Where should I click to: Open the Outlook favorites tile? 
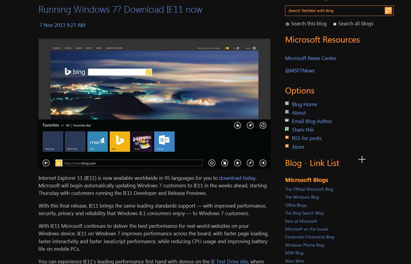coord(164,142)
